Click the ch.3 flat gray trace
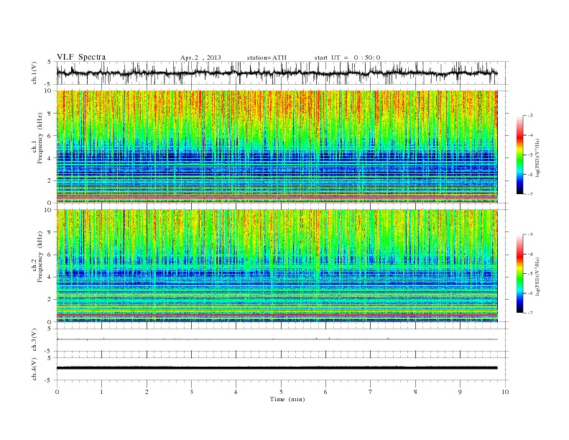 (277, 339)
